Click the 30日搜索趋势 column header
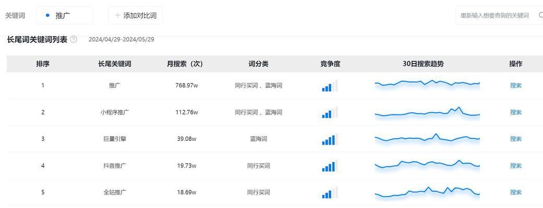Screen dimensions: 543x208 (423, 64)
